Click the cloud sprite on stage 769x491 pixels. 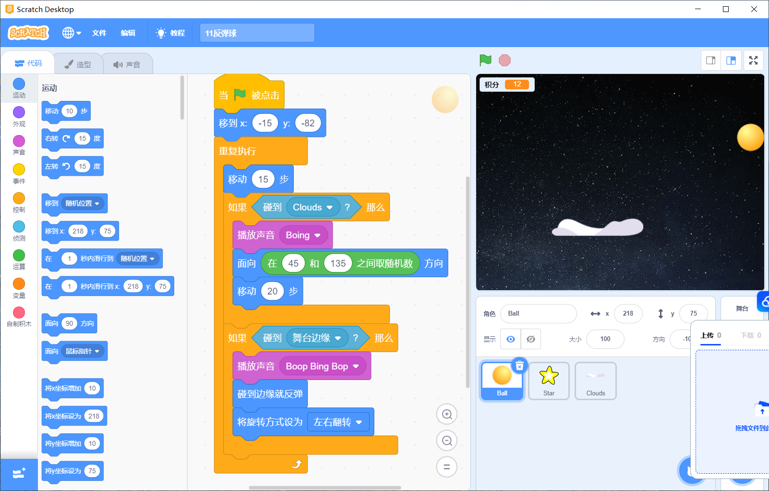598,227
